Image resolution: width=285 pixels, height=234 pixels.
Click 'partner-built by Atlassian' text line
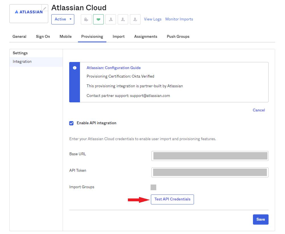pyautogui.click(x=135, y=86)
